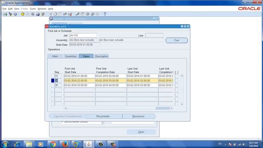Click Open button in the background window

point(141,132)
